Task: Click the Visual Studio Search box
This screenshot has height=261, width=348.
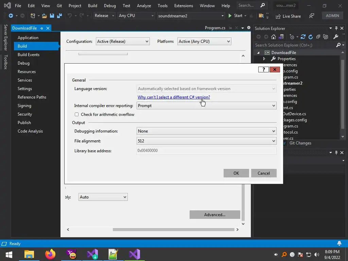Action: tap(252, 5)
